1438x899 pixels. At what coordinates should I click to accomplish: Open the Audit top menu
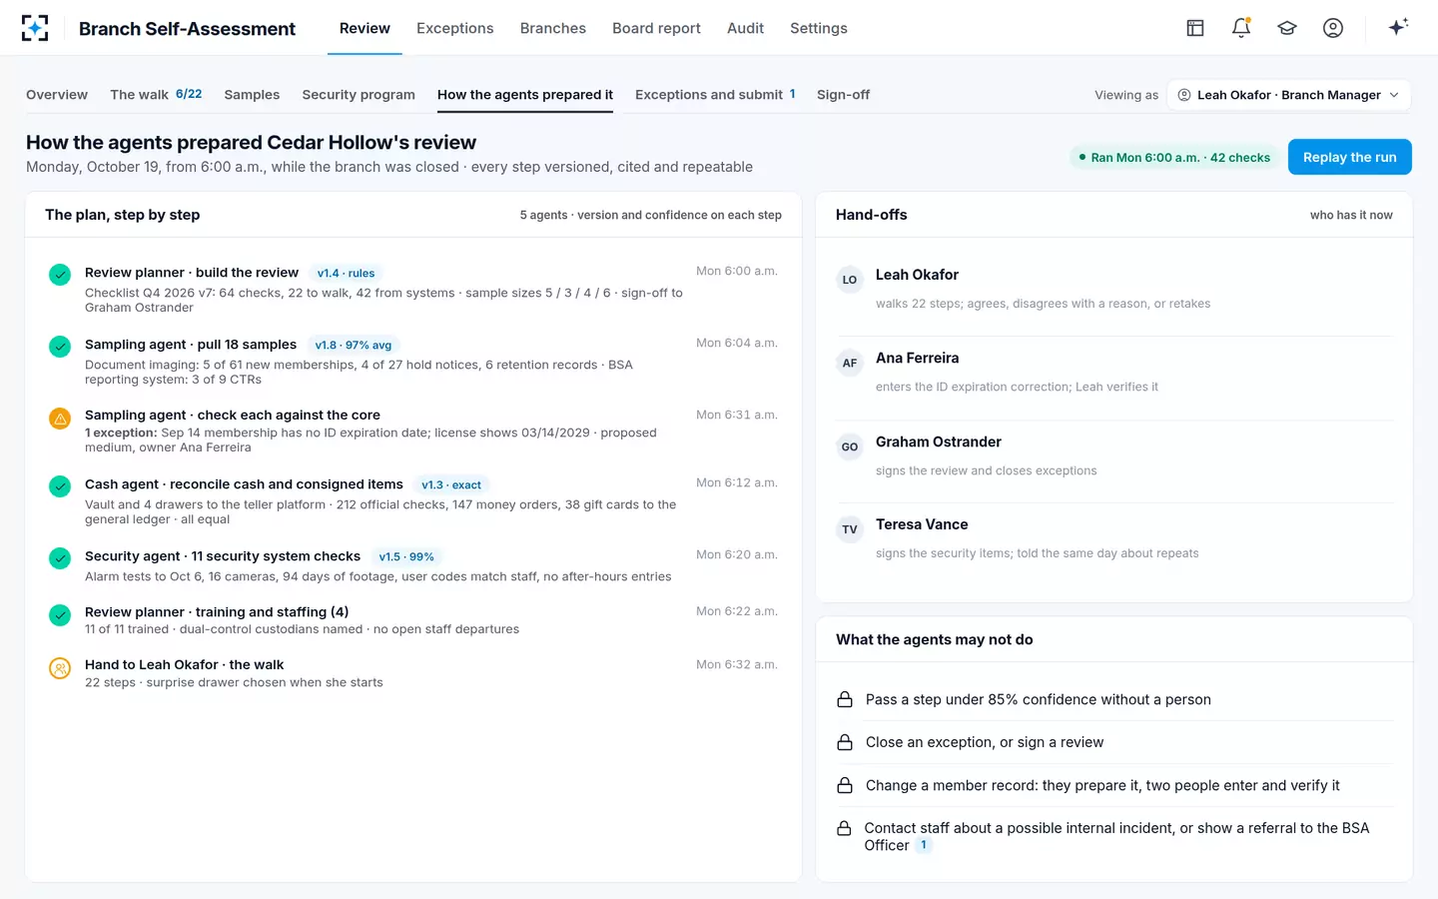745,28
